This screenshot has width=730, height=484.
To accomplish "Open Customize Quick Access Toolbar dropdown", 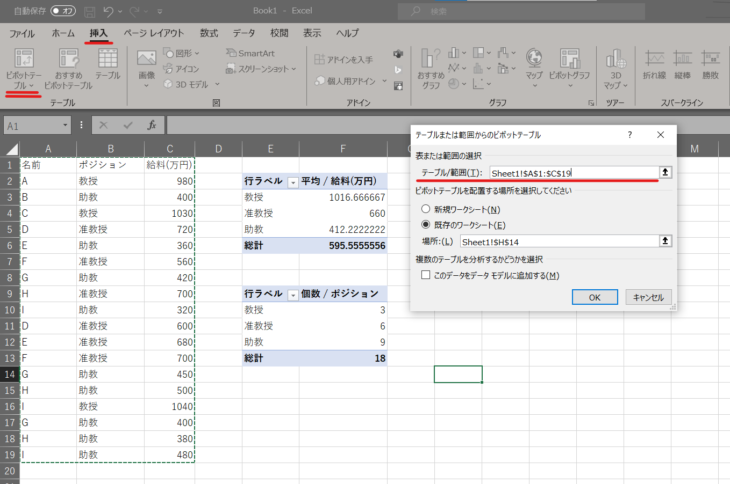I will click(x=160, y=11).
